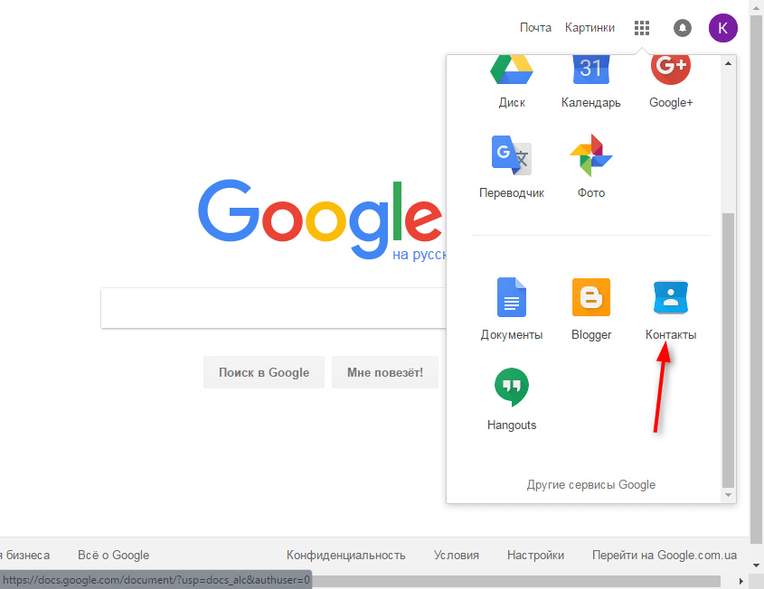764x589 pixels.
Task: Open Hangouts app
Action: pos(512,396)
